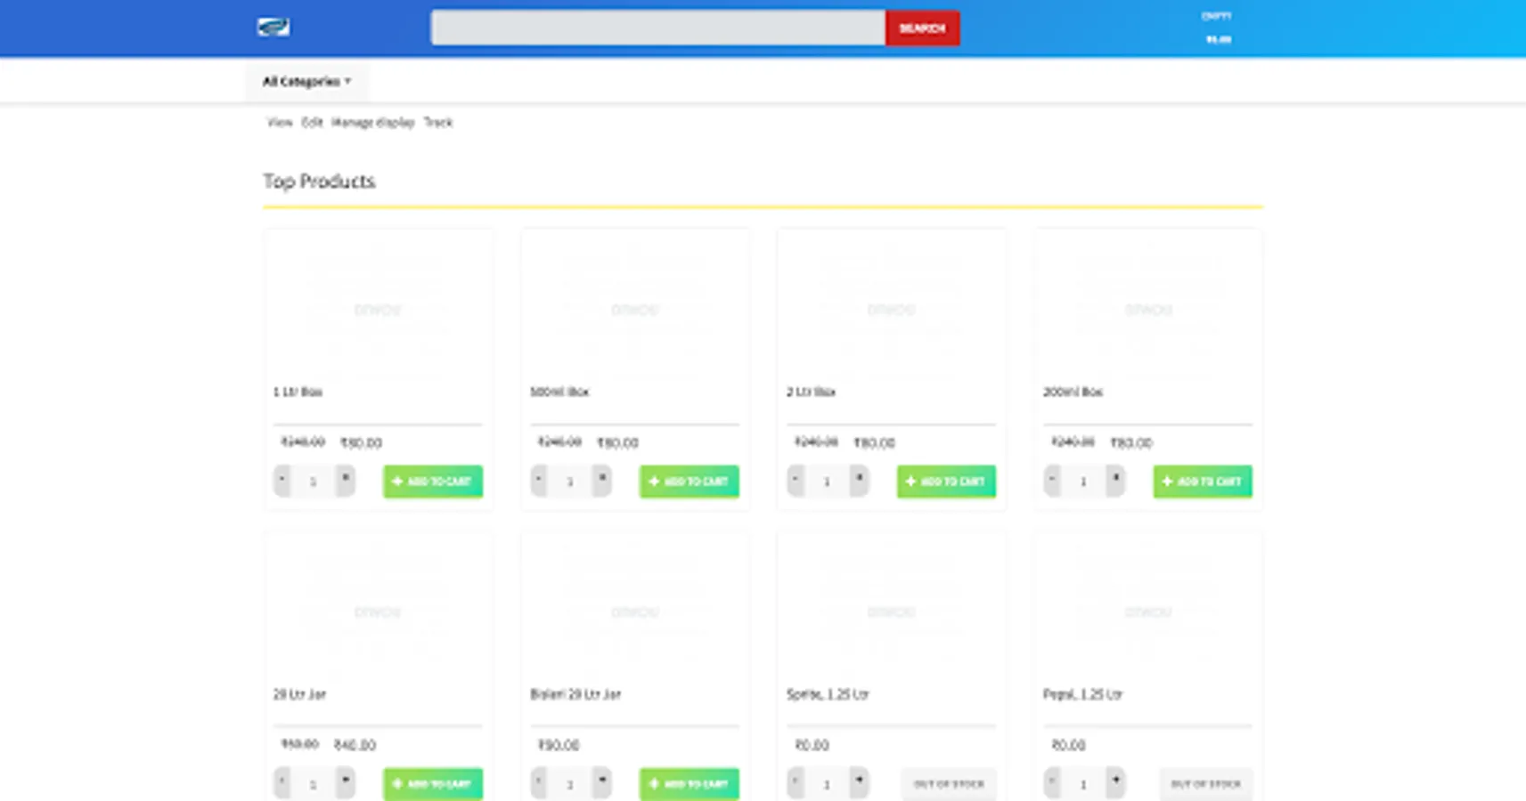Add 200ml Box to cart
Image resolution: width=1526 pixels, height=801 pixels.
coord(1203,481)
